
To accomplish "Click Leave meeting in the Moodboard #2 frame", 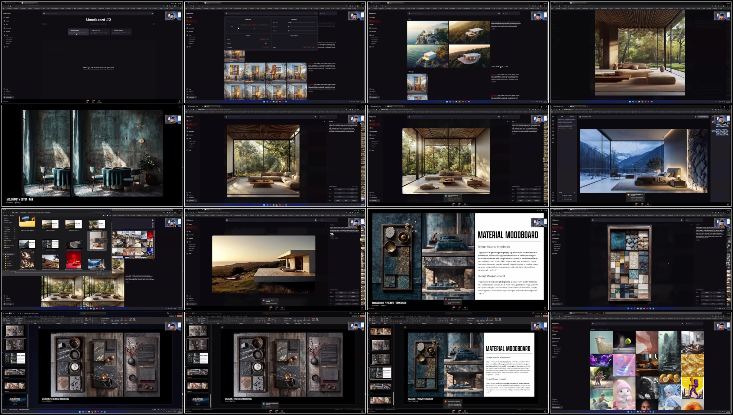I will [180, 101].
